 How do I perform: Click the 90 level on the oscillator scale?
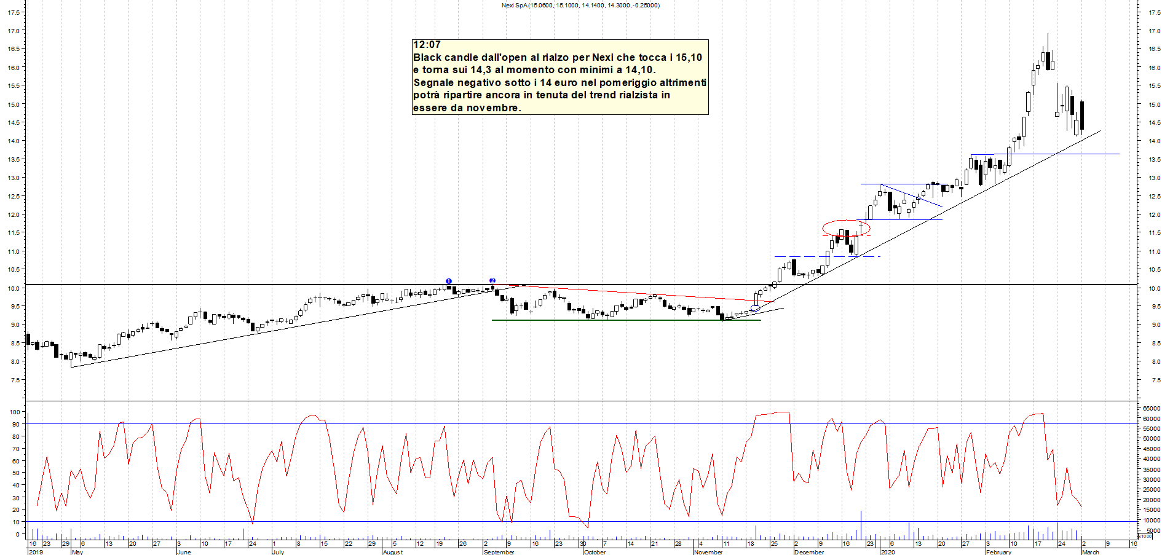tap(17, 424)
